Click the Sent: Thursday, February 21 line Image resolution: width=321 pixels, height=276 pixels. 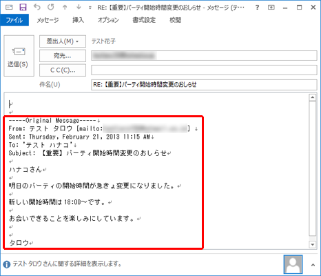(x=81, y=137)
